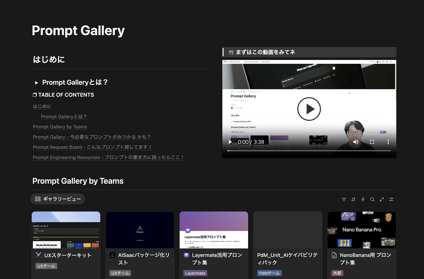Play the embedded tutorial video
The width and height of the screenshot is (424, 279).
309,109
